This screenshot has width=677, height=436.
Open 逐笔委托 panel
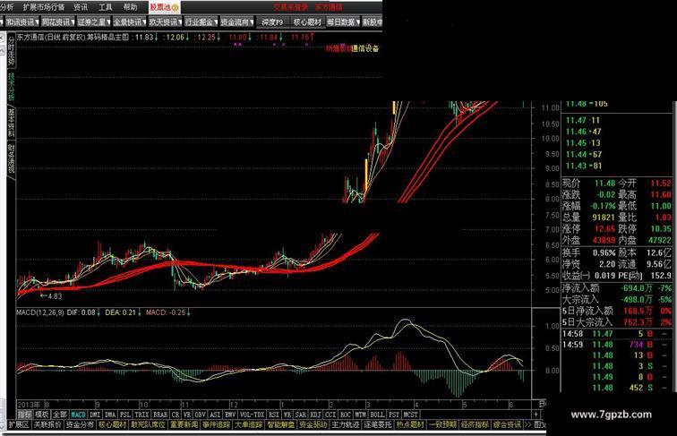[x=378, y=424]
